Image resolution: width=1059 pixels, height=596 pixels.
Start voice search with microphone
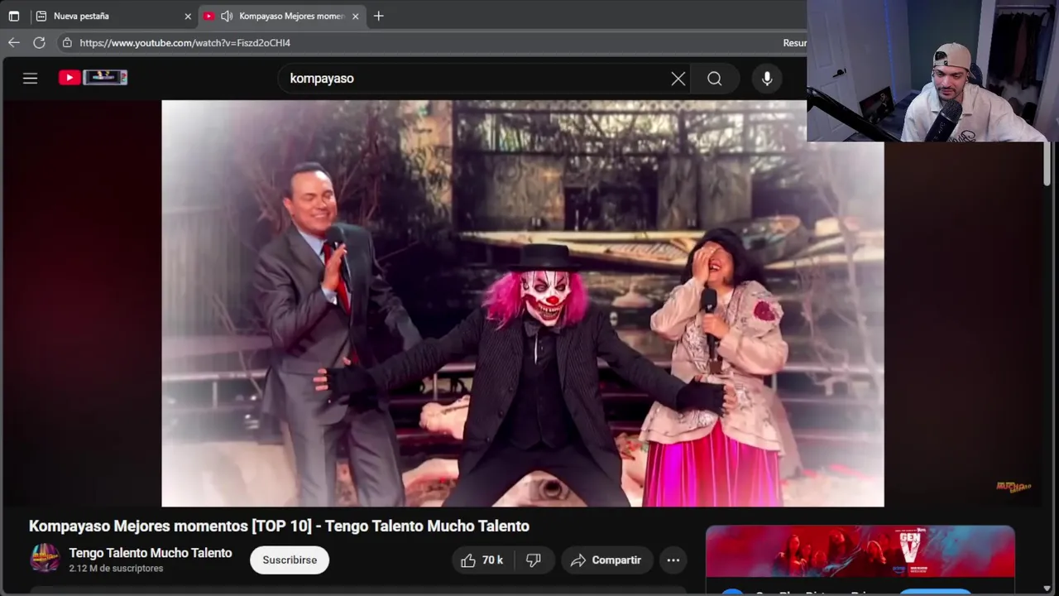tap(767, 79)
